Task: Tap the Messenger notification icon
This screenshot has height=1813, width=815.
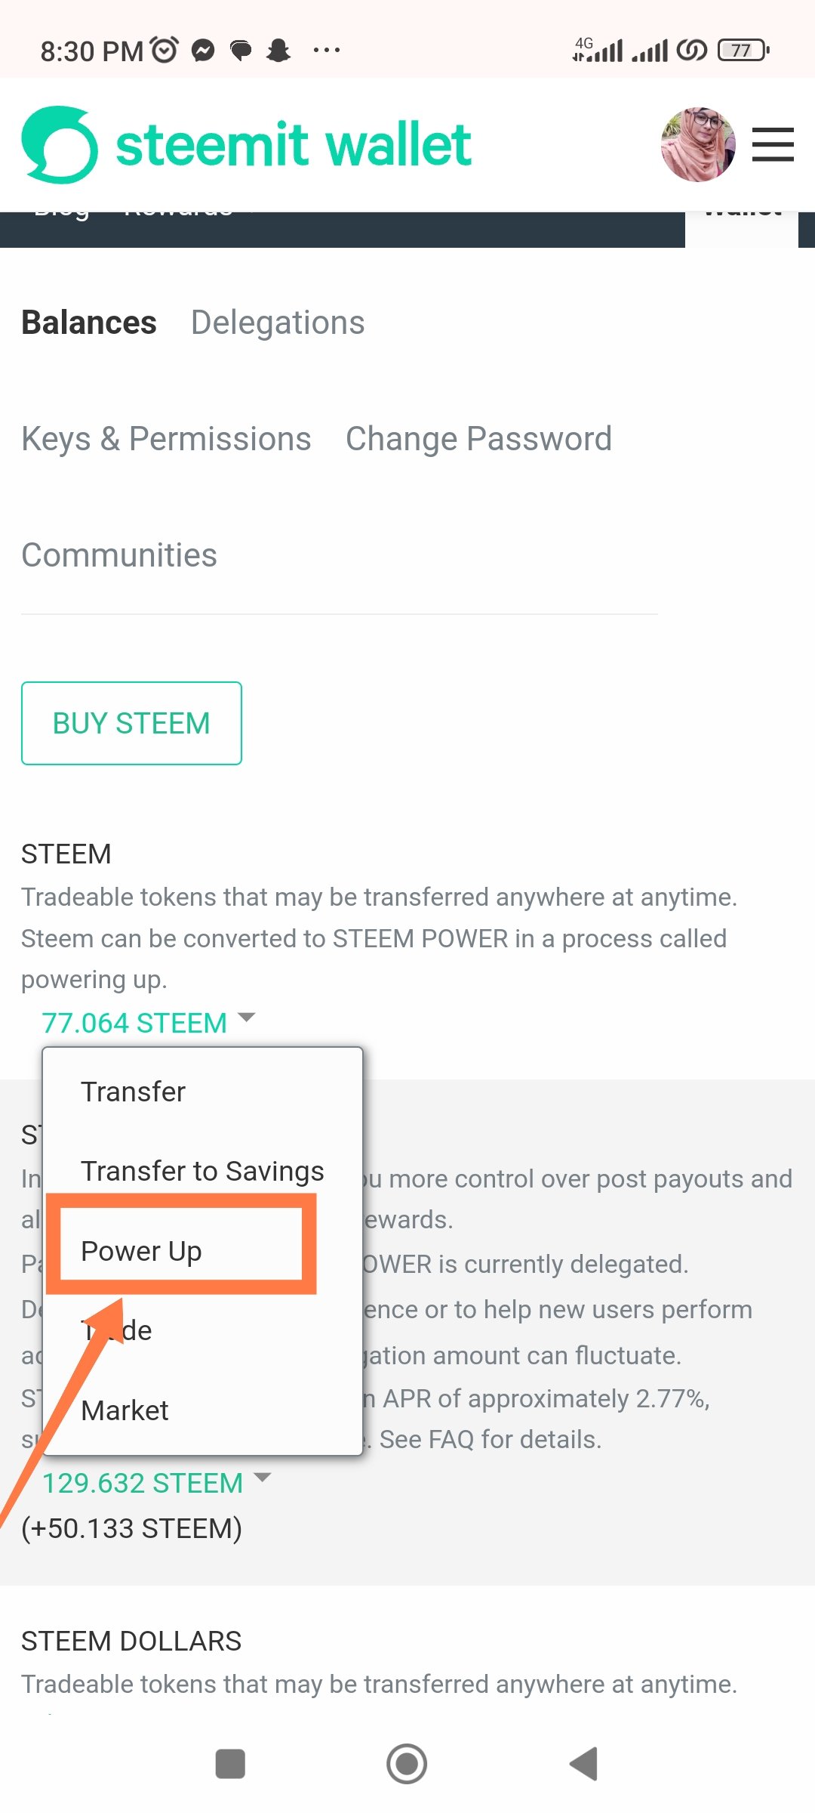Action: pos(203,51)
